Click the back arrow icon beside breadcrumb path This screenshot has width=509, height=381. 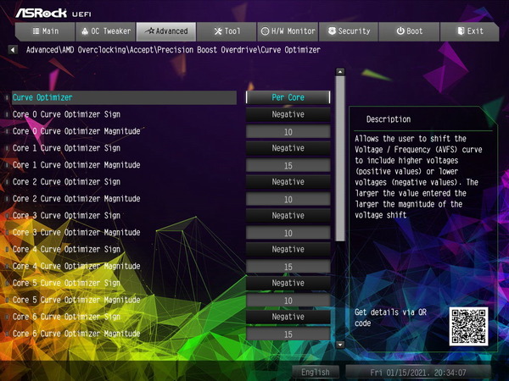pyautogui.click(x=12, y=50)
